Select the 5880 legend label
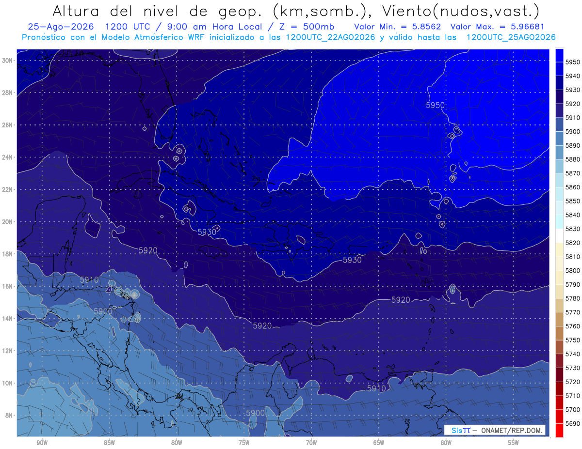The image size is (582, 449). click(x=573, y=159)
